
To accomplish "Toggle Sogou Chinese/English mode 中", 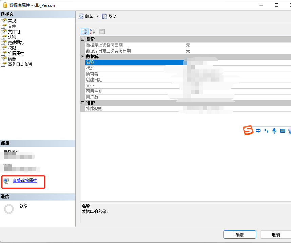I will click(258, 131).
